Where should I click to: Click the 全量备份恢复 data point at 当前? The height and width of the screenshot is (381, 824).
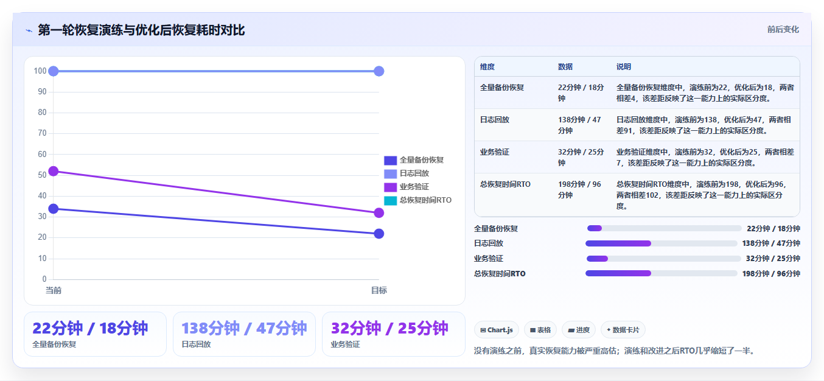click(x=54, y=209)
